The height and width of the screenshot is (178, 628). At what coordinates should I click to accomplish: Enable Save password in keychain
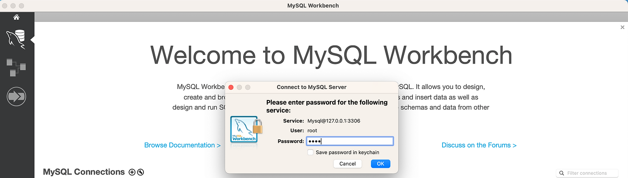tap(311, 153)
